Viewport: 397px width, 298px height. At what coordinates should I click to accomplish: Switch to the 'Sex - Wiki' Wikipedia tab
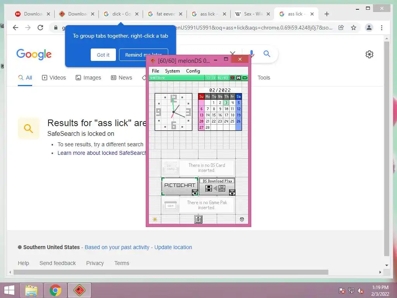(x=252, y=14)
